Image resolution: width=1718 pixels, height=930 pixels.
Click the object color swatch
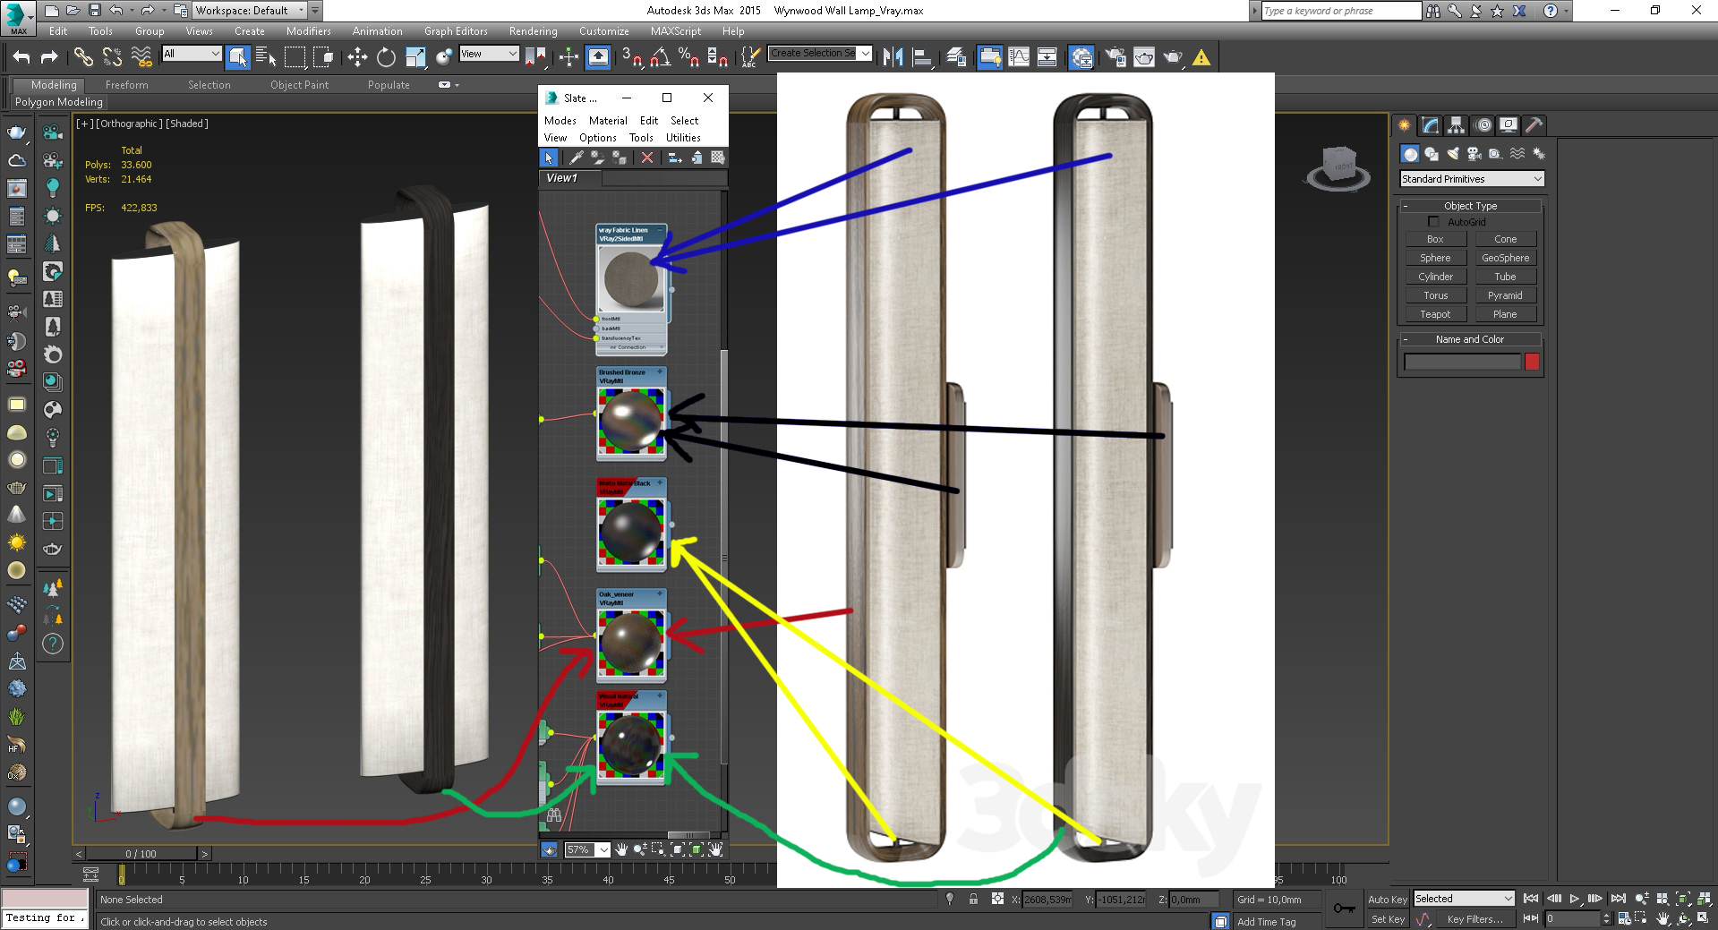tap(1532, 362)
